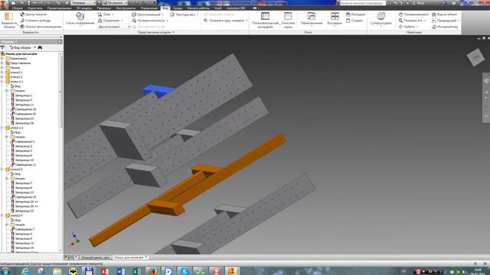Viewport: 490px width, 275px height.
Task: Select Совмещение:20 constraint in browser
Action: coord(24,114)
